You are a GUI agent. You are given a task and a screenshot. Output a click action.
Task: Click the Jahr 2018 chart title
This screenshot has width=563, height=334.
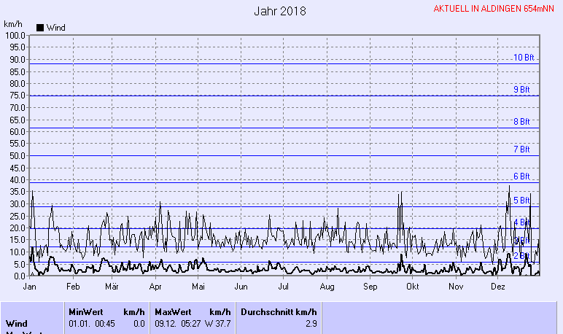point(280,11)
